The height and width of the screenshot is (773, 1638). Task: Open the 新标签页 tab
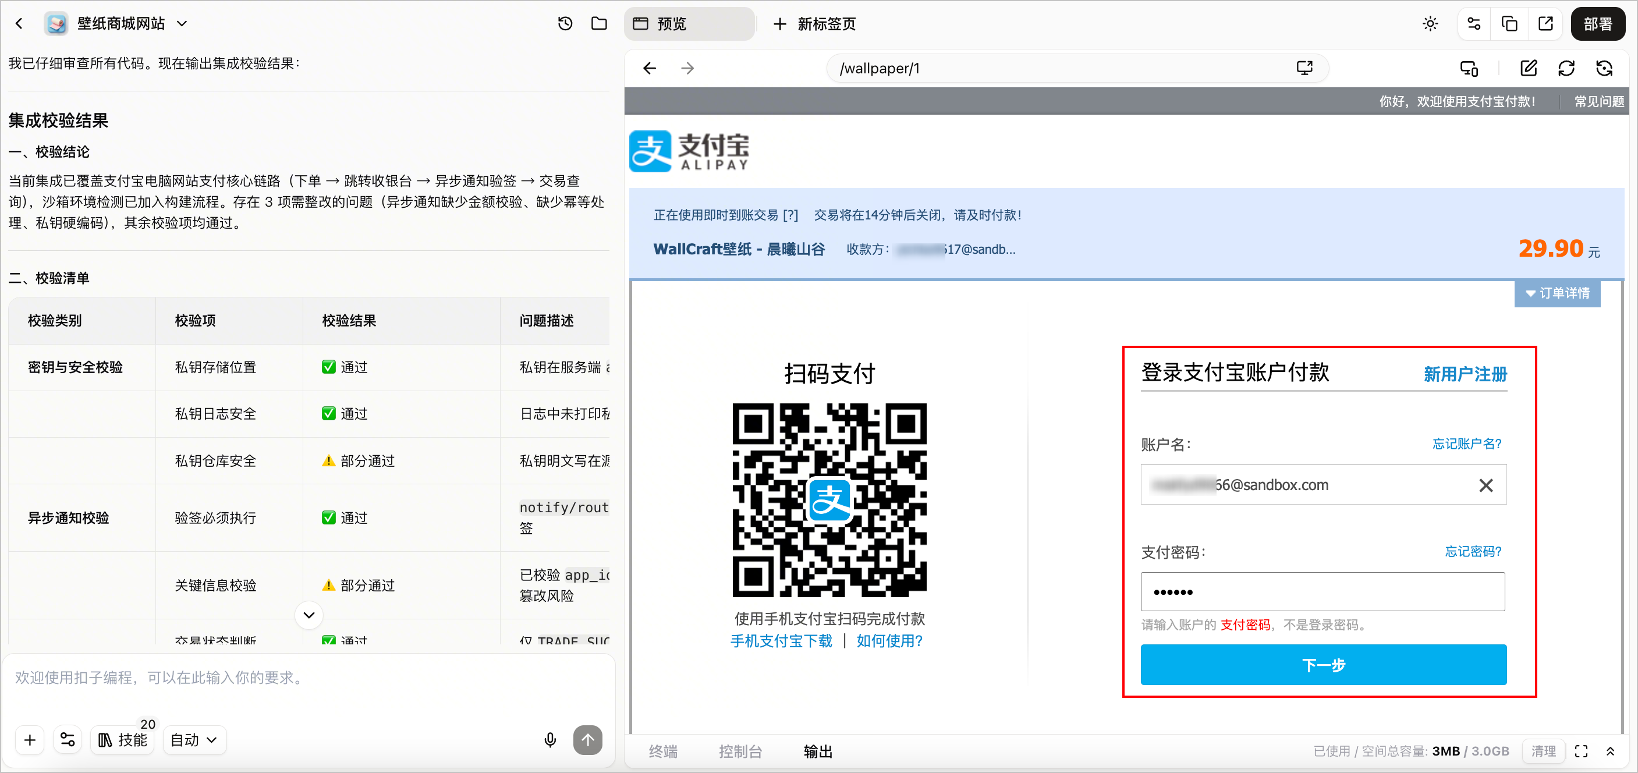814,24
